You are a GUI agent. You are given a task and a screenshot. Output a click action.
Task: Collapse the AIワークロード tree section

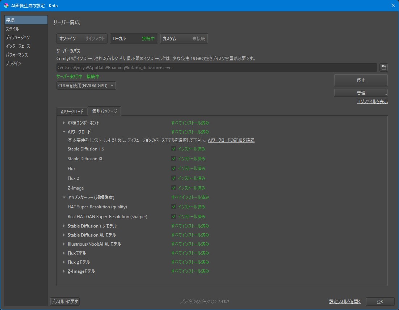click(x=64, y=132)
